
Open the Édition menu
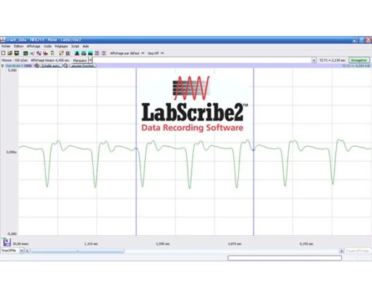(18, 47)
